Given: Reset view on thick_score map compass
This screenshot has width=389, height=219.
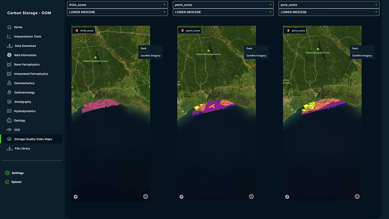Looking at the screenshot, I should (76, 197).
